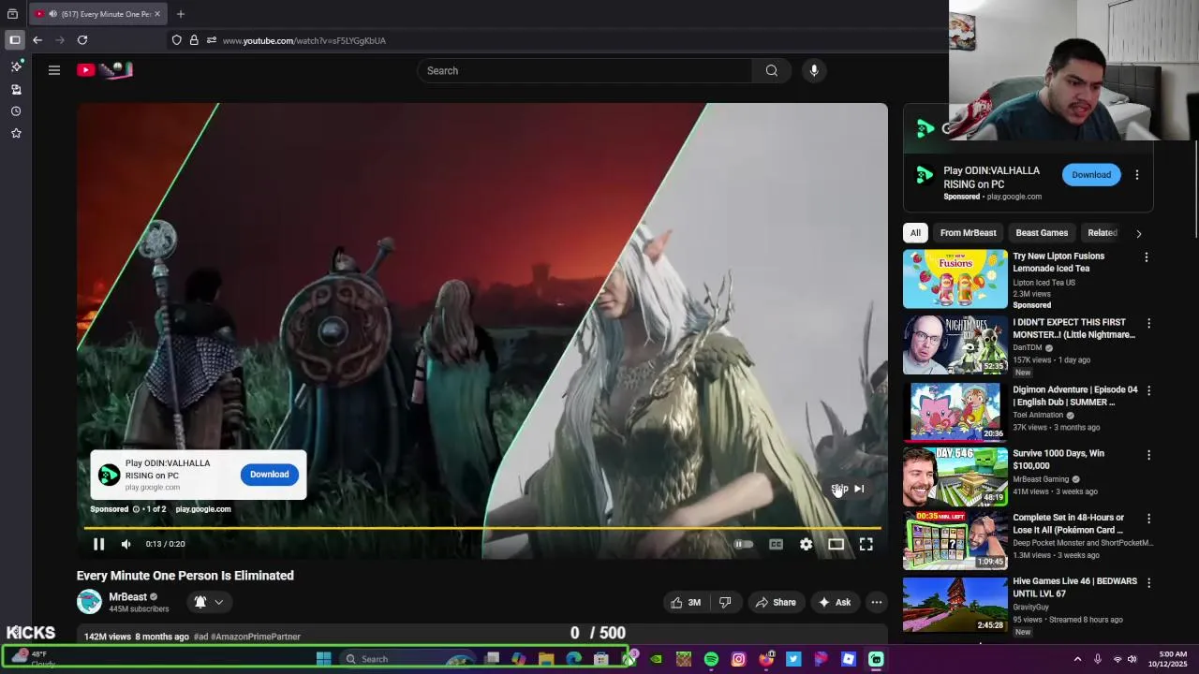1199x674 pixels.
Task: Open the AI sparkle sidebar panel
Action: pyautogui.click(x=16, y=67)
